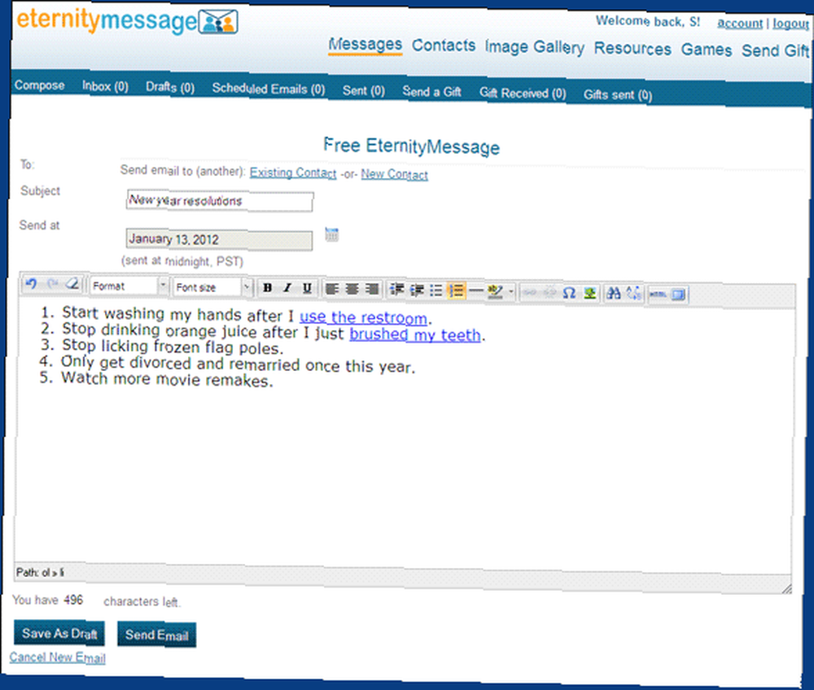This screenshot has height=690, width=814.
Task: Open the Send Gift tab
Action: pyautogui.click(x=775, y=50)
